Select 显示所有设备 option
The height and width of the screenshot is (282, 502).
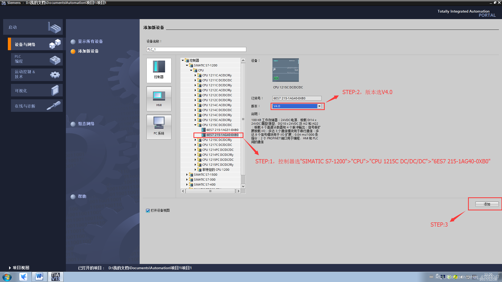(87, 42)
